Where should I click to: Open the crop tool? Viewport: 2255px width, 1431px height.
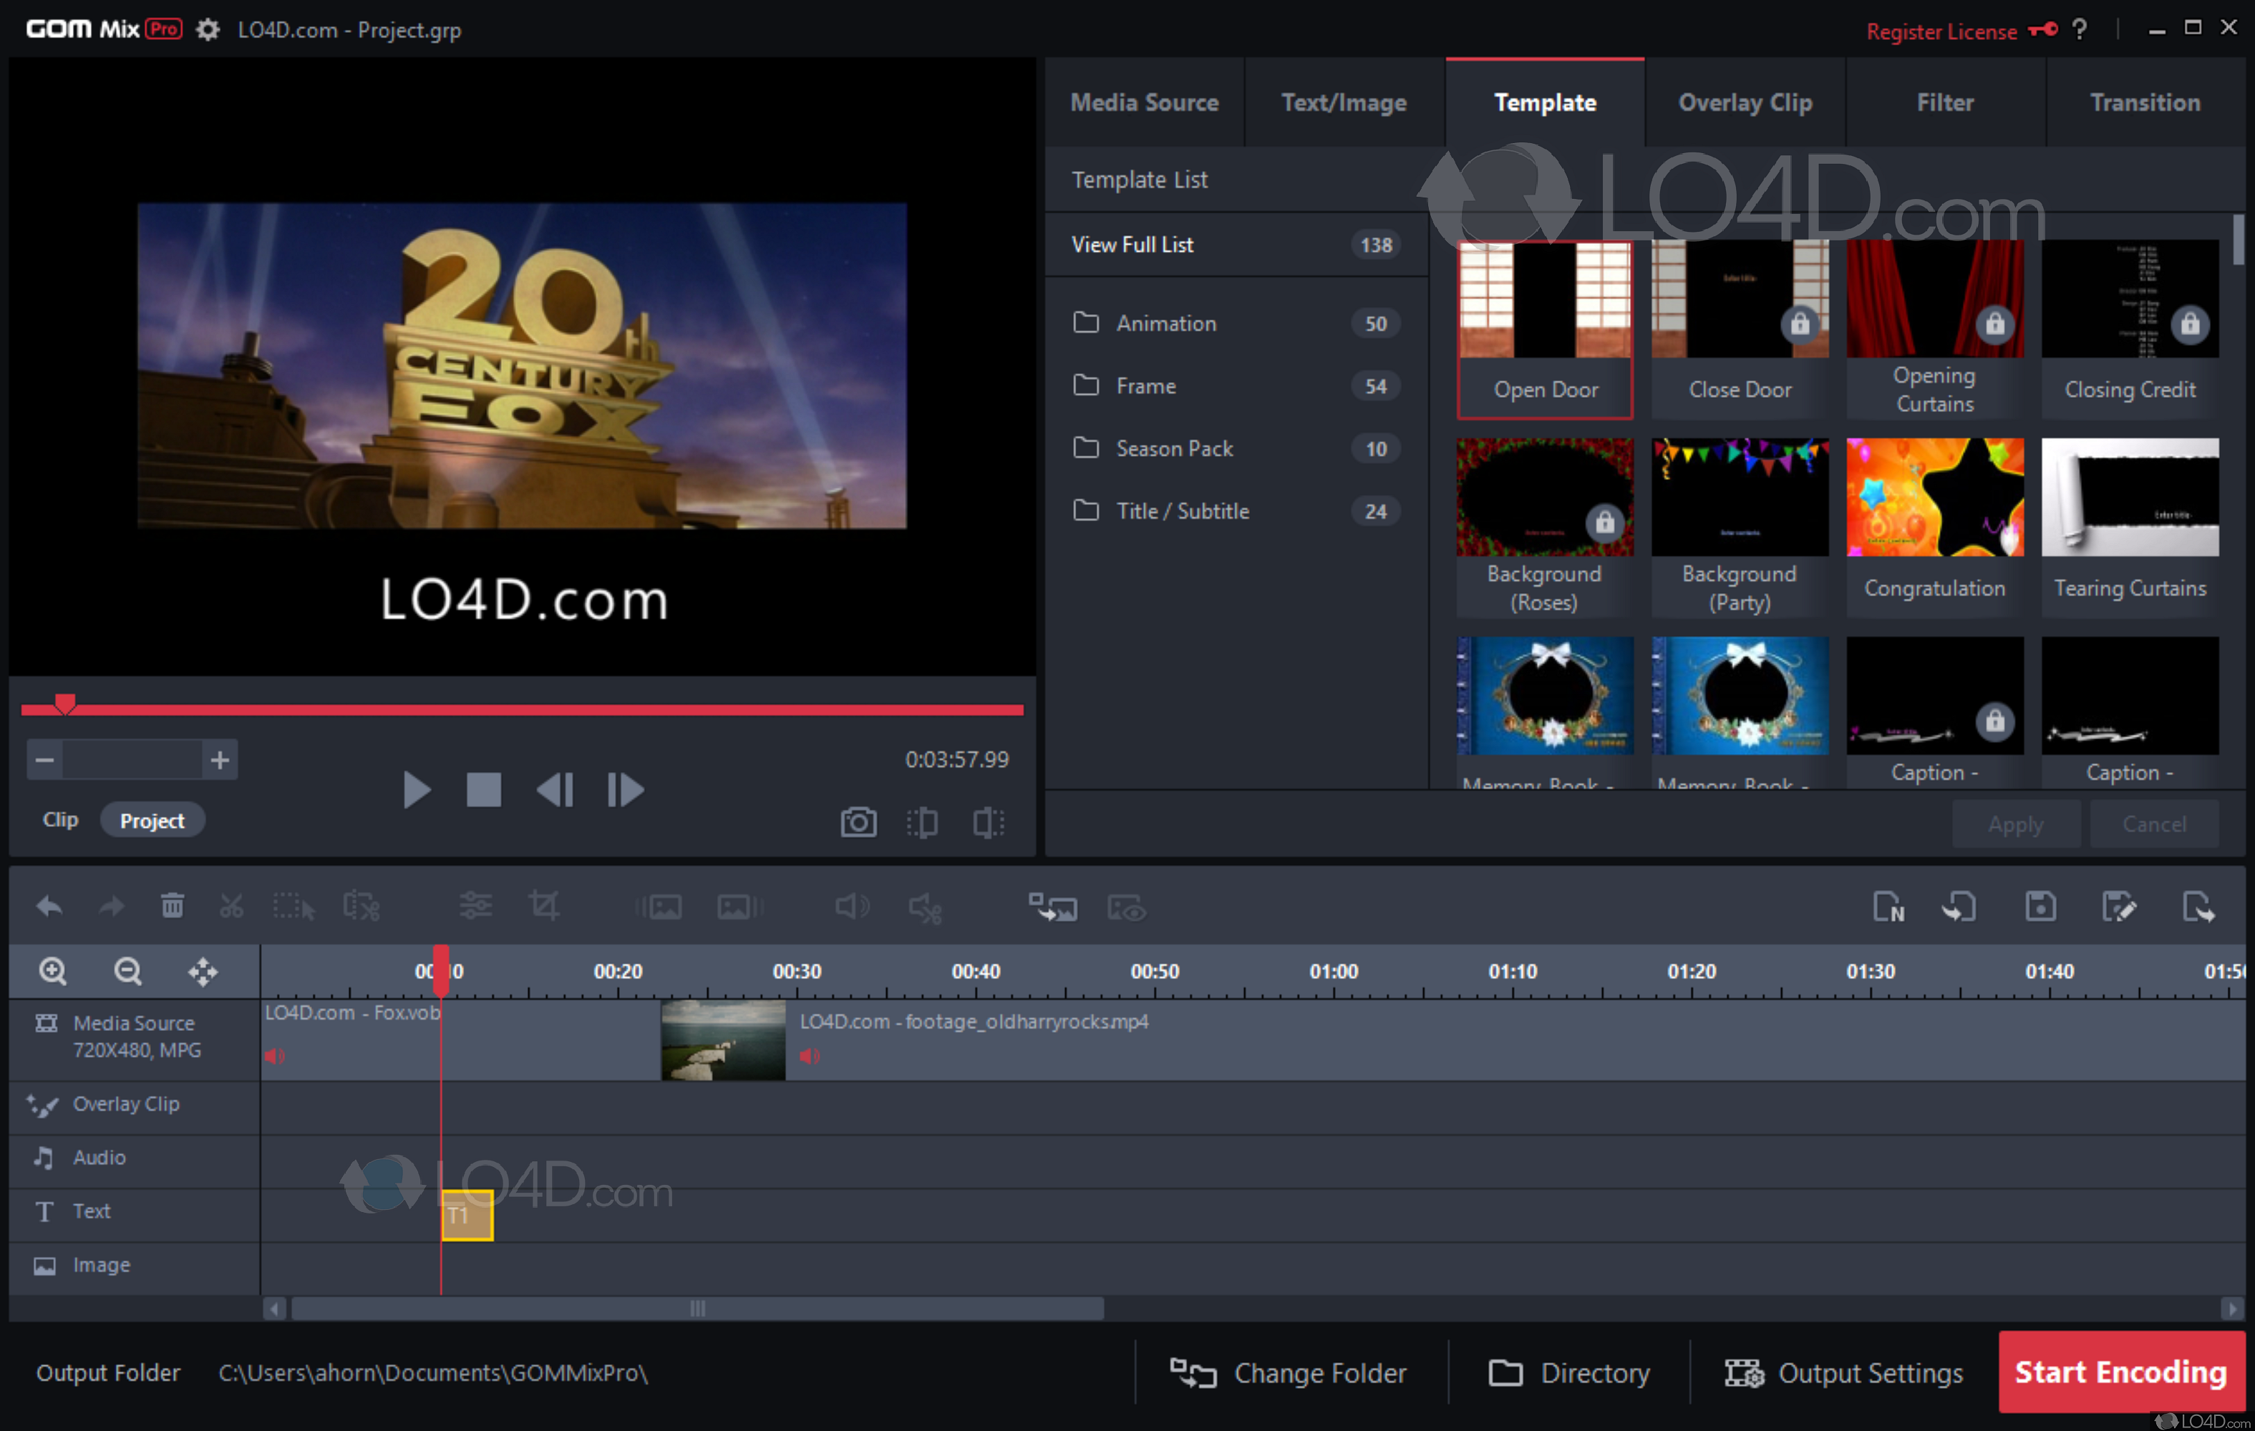[546, 906]
